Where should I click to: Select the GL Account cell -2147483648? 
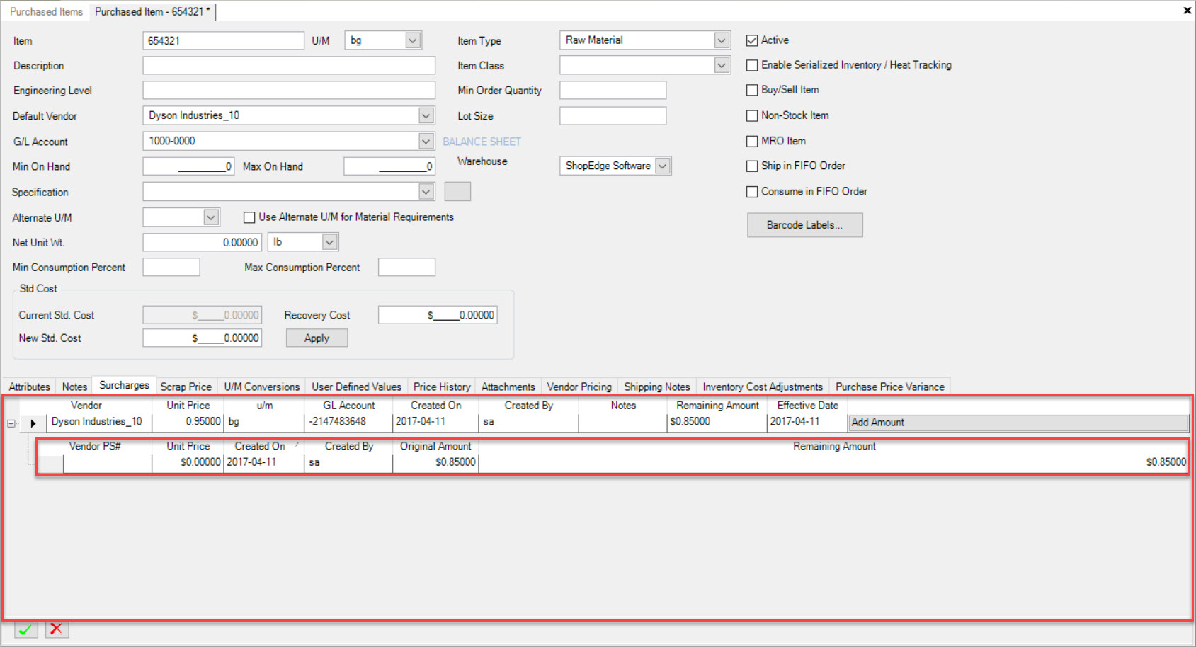348,422
